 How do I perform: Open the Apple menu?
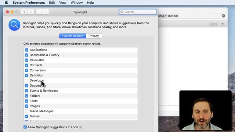[x=6, y=3]
